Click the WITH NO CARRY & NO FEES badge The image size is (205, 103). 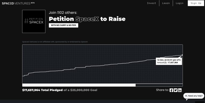coord(64,25)
